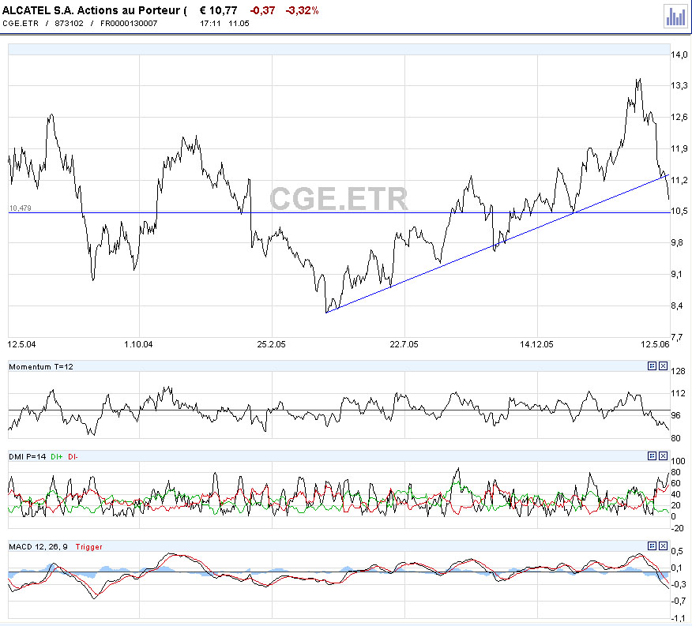This screenshot has height=626, width=692.
Task: Maximize the DMI P=14 indicator panel
Action: (x=652, y=455)
